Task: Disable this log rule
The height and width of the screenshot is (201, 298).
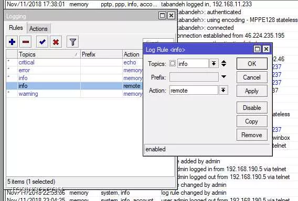Action: (252, 108)
